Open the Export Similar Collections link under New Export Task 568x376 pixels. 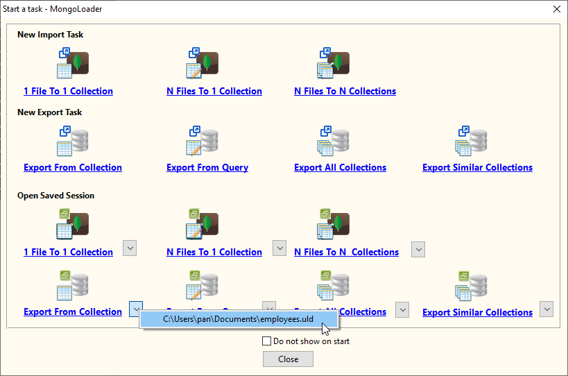(x=477, y=168)
